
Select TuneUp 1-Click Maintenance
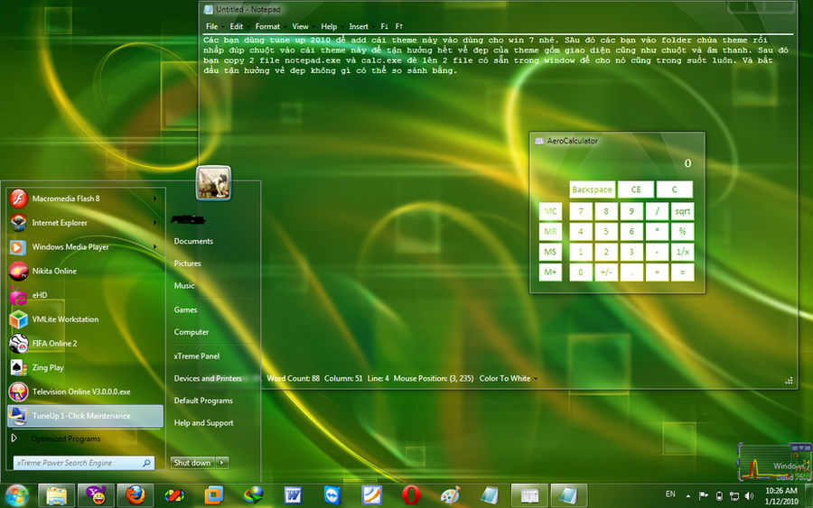pyautogui.click(x=85, y=416)
